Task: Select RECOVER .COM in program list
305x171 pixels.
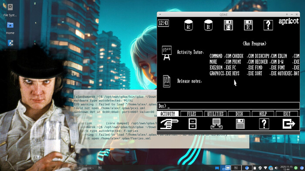Action: (x=265, y=62)
